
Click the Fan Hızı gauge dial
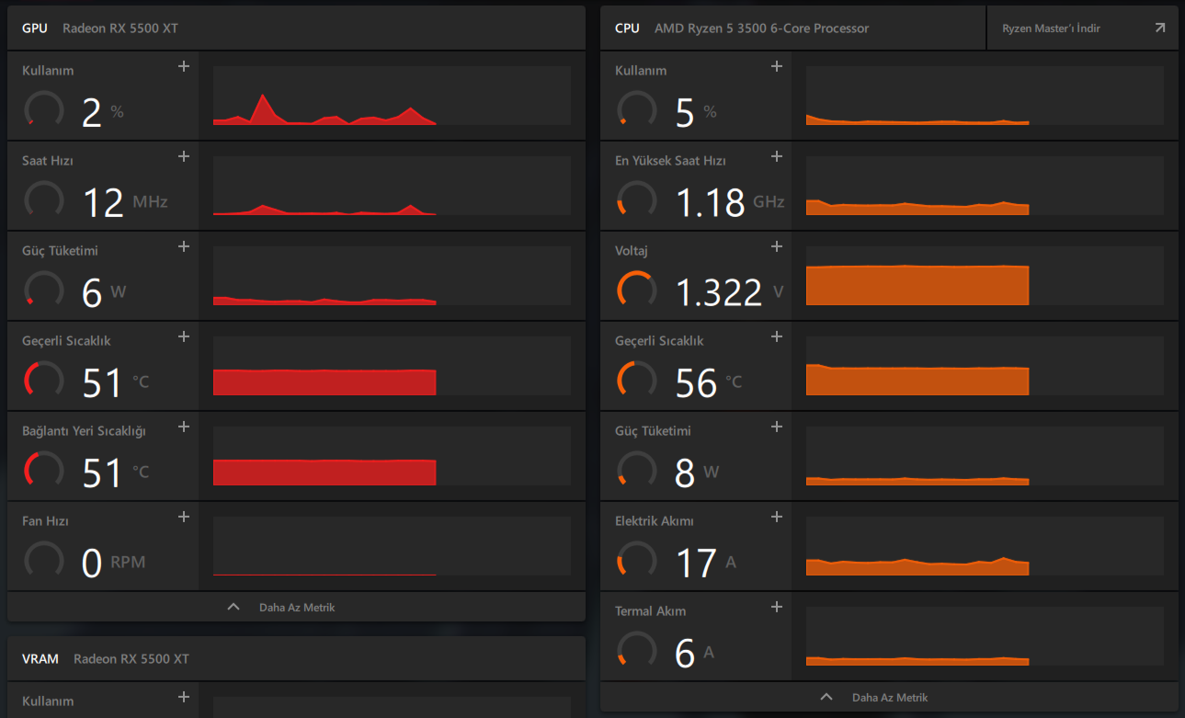pyautogui.click(x=44, y=560)
